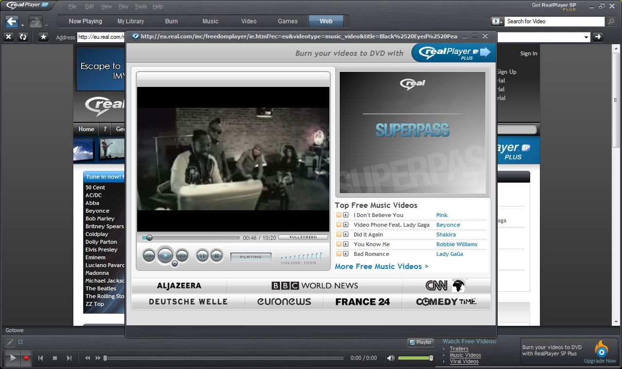The height and width of the screenshot is (369, 622).
Task: Open the video search type selector icon
Action: [x=497, y=21]
